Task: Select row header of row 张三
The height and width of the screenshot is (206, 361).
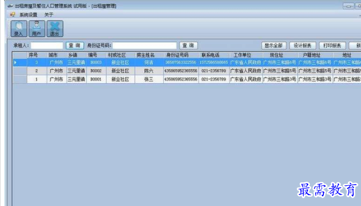Action: [x=20, y=80]
